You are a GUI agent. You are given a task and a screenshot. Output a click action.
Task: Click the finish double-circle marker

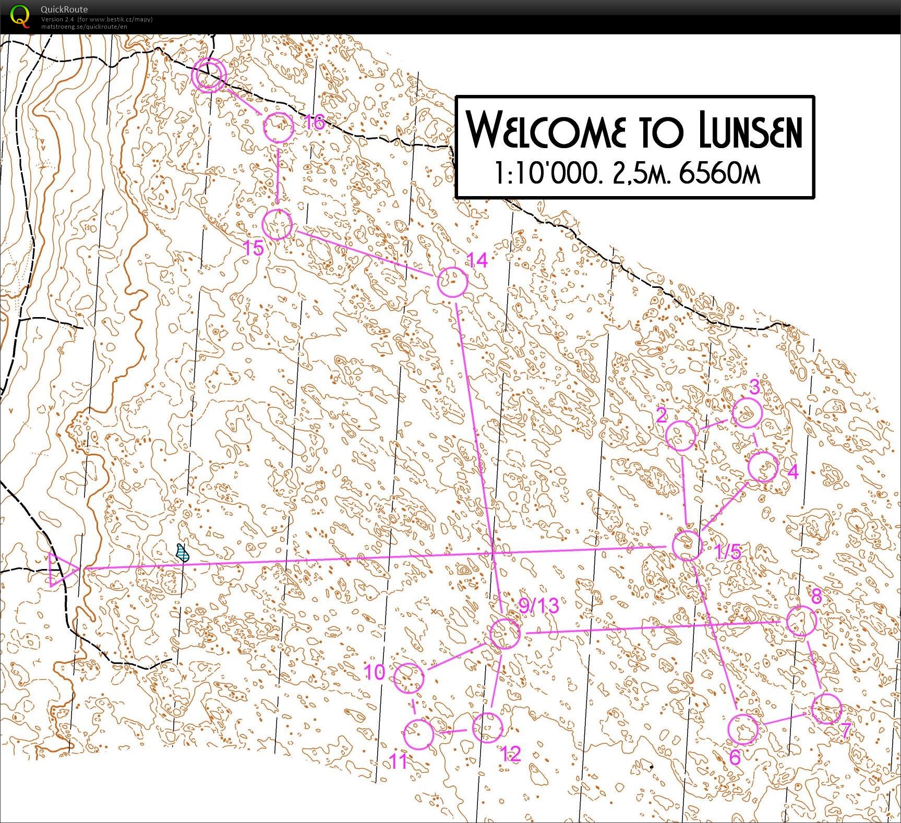click(x=209, y=75)
